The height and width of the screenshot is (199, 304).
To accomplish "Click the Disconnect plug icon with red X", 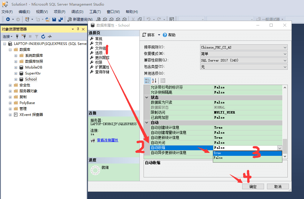I will (x=24, y=36).
